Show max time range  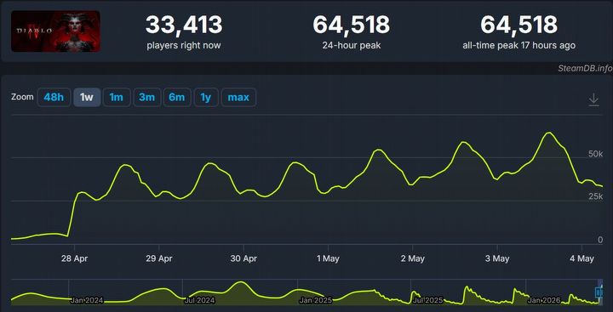[x=238, y=97]
